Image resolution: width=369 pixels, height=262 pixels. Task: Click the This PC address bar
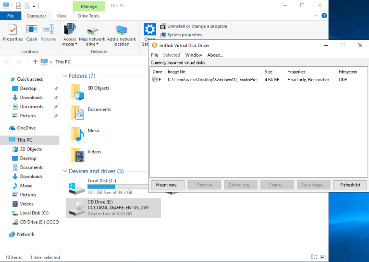click(x=94, y=62)
